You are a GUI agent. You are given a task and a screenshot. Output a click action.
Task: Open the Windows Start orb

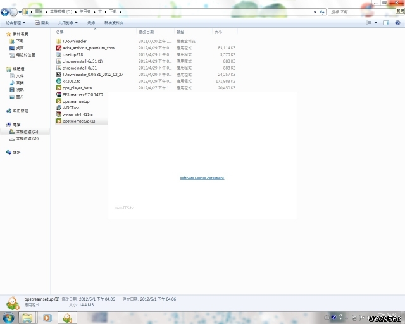[8, 318]
